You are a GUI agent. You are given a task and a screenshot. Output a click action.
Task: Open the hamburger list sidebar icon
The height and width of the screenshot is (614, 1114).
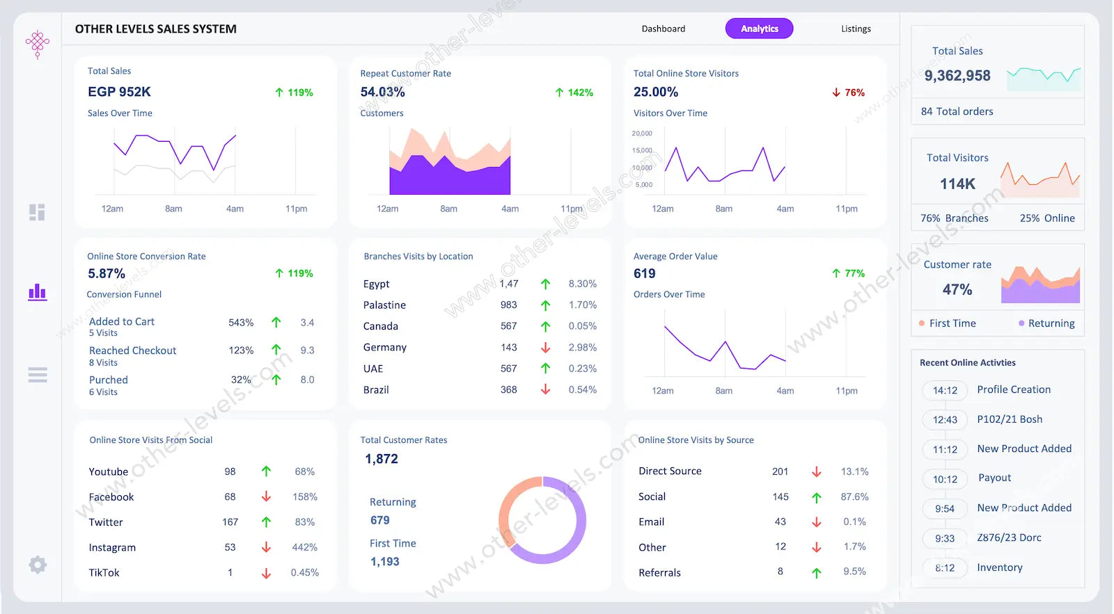(x=38, y=375)
